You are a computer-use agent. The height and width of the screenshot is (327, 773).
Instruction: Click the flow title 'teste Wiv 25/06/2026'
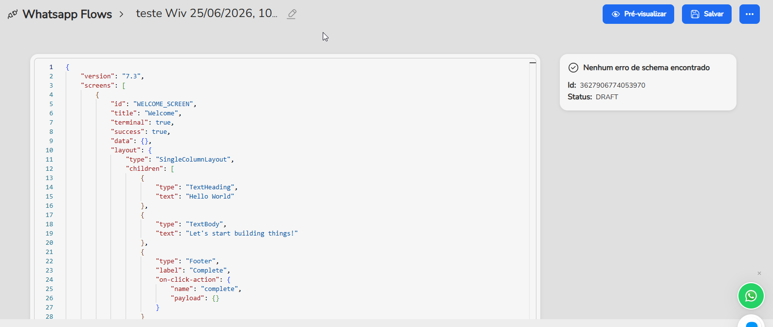point(207,14)
